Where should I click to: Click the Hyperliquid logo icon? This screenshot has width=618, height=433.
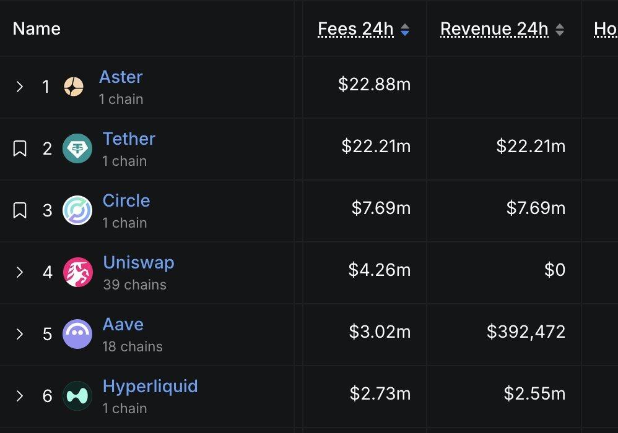click(77, 396)
